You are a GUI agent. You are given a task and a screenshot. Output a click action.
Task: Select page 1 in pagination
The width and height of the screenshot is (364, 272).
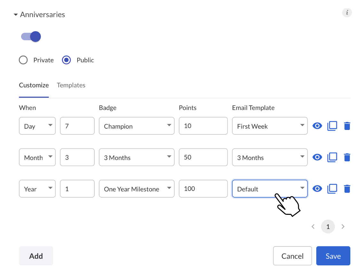click(x=328, y=227)
